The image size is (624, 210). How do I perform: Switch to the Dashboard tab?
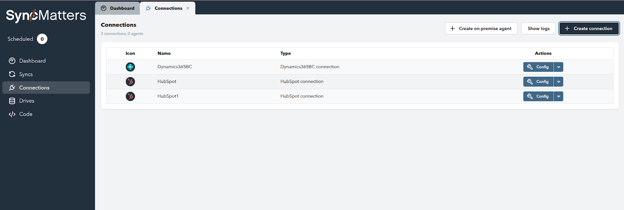point(118,8)
